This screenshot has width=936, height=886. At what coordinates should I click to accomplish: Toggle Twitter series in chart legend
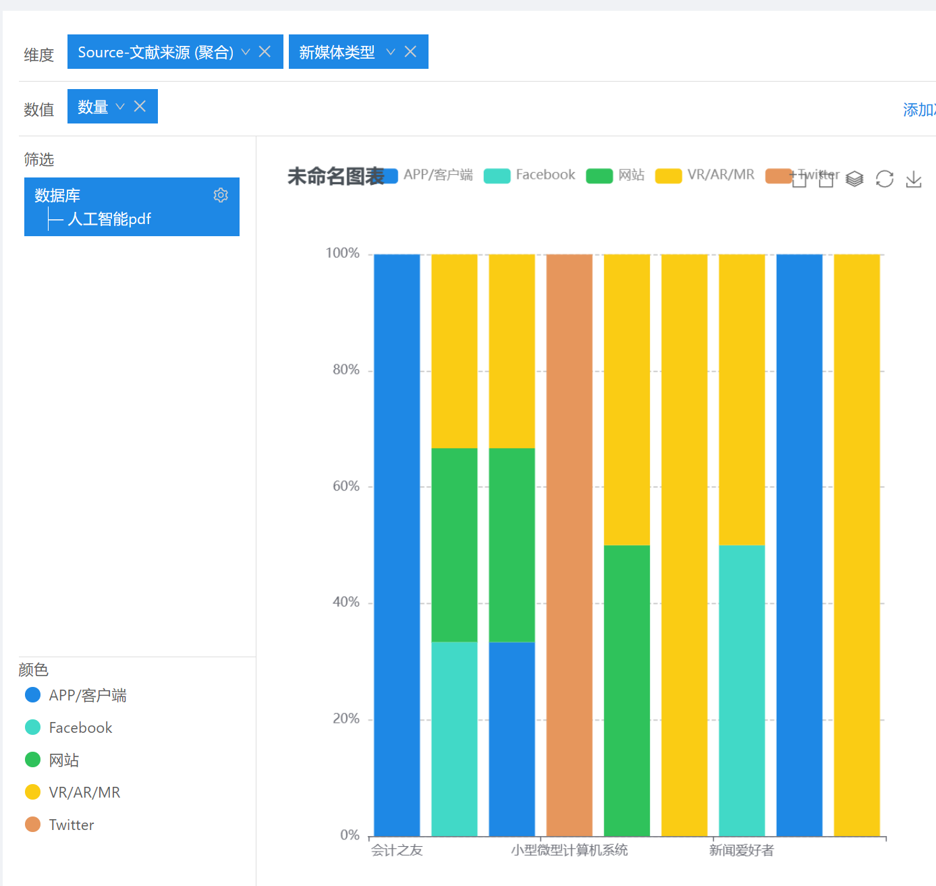point(802,175)
